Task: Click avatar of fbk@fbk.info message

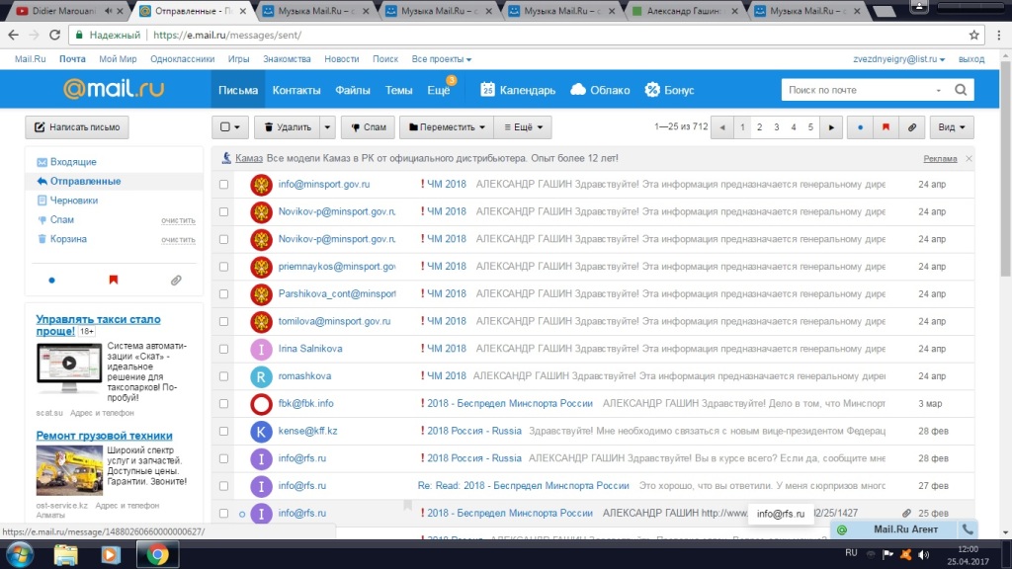Action: pos(261,404)
